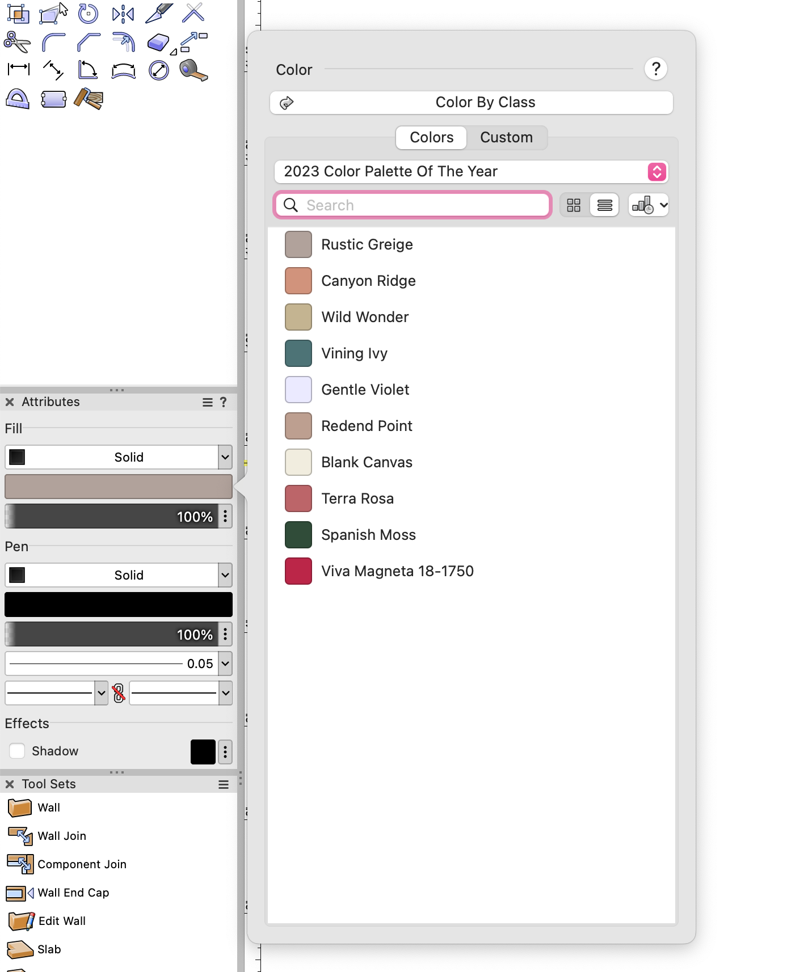
Task: Select the Spanish Moss entry
Action: 472,535
